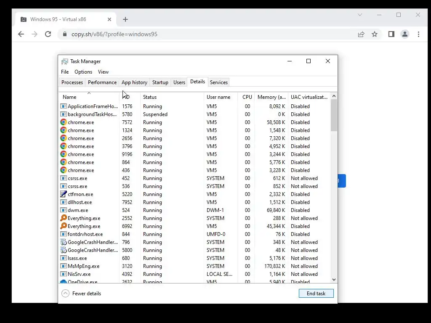The image size is (431, 323).
Task: Click dwm.exe process icon
Action: click(64, 210)
